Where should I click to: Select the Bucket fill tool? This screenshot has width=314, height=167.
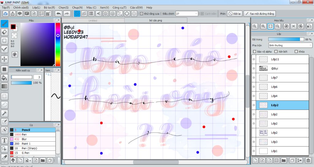click(x=4, y=78)
